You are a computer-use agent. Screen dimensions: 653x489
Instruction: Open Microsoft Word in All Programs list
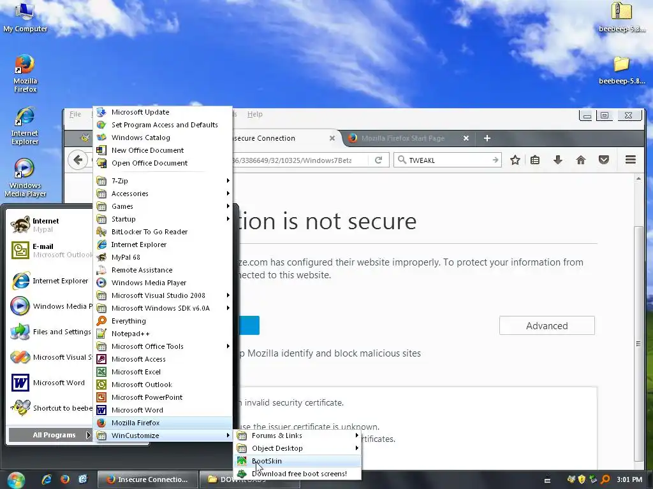point(163,410)
